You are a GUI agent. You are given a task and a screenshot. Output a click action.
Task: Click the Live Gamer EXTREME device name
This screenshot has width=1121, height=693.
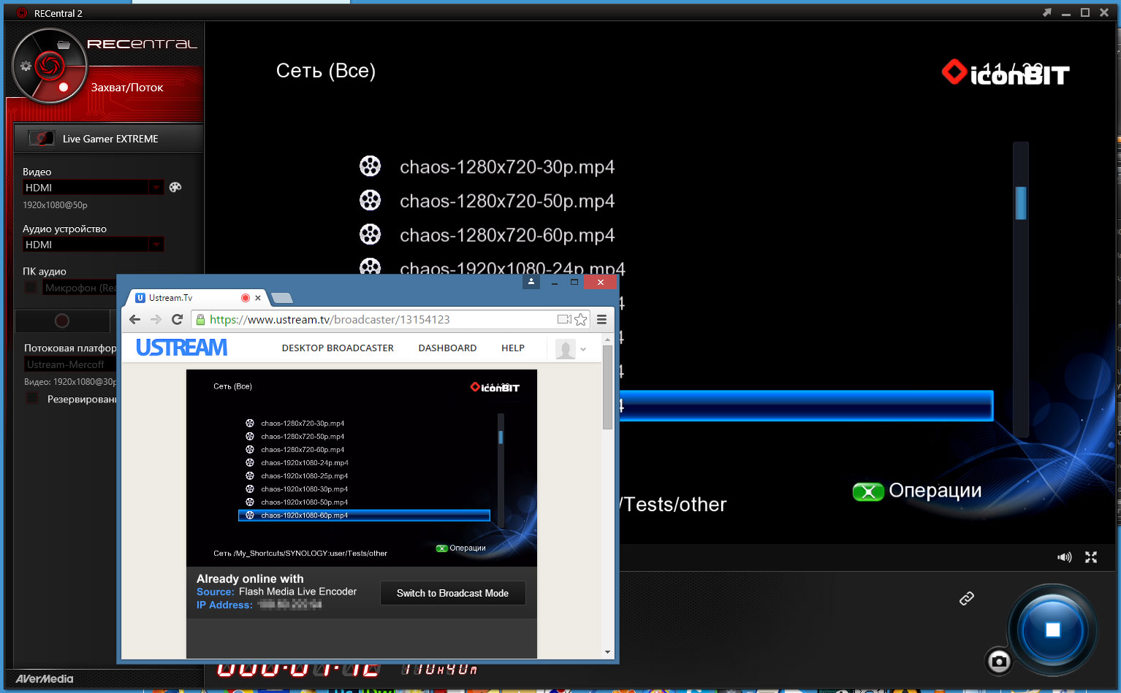point(110,139)
